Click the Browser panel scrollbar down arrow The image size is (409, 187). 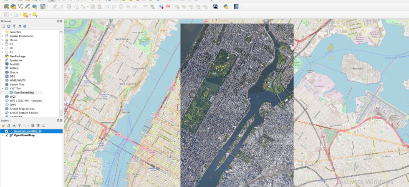coord(61,116)
